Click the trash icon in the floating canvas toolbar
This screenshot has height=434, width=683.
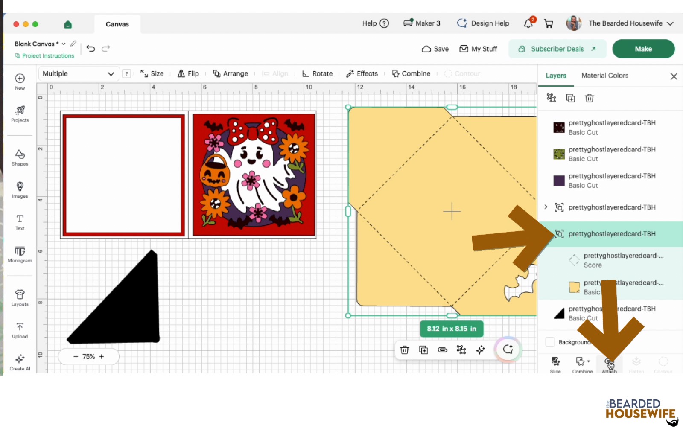[x=405, y=350]
